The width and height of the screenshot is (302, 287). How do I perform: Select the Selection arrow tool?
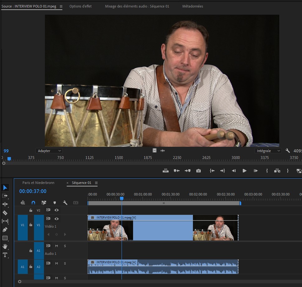pyautogui.click(x=5, y=187)
